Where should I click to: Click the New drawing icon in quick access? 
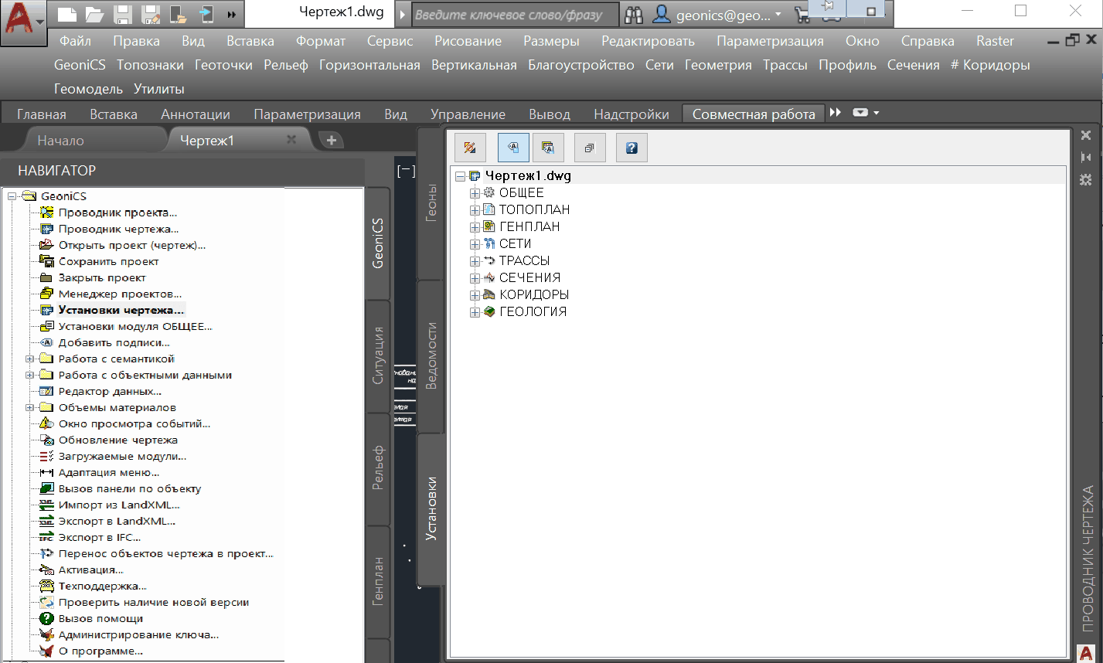(68, 14)
